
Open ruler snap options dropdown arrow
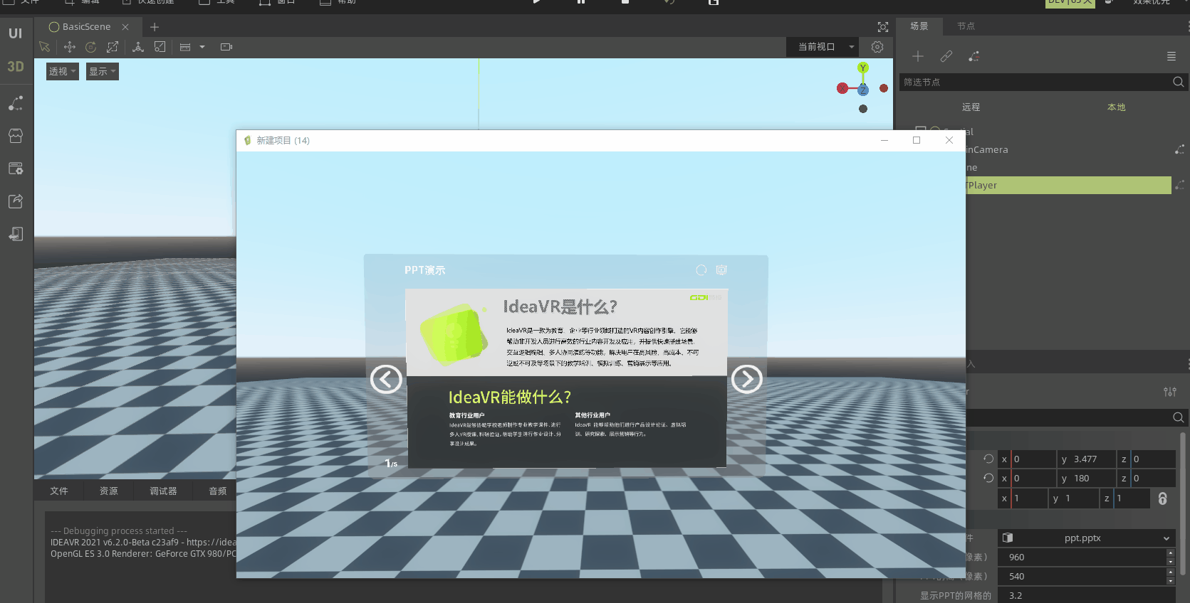202,47
